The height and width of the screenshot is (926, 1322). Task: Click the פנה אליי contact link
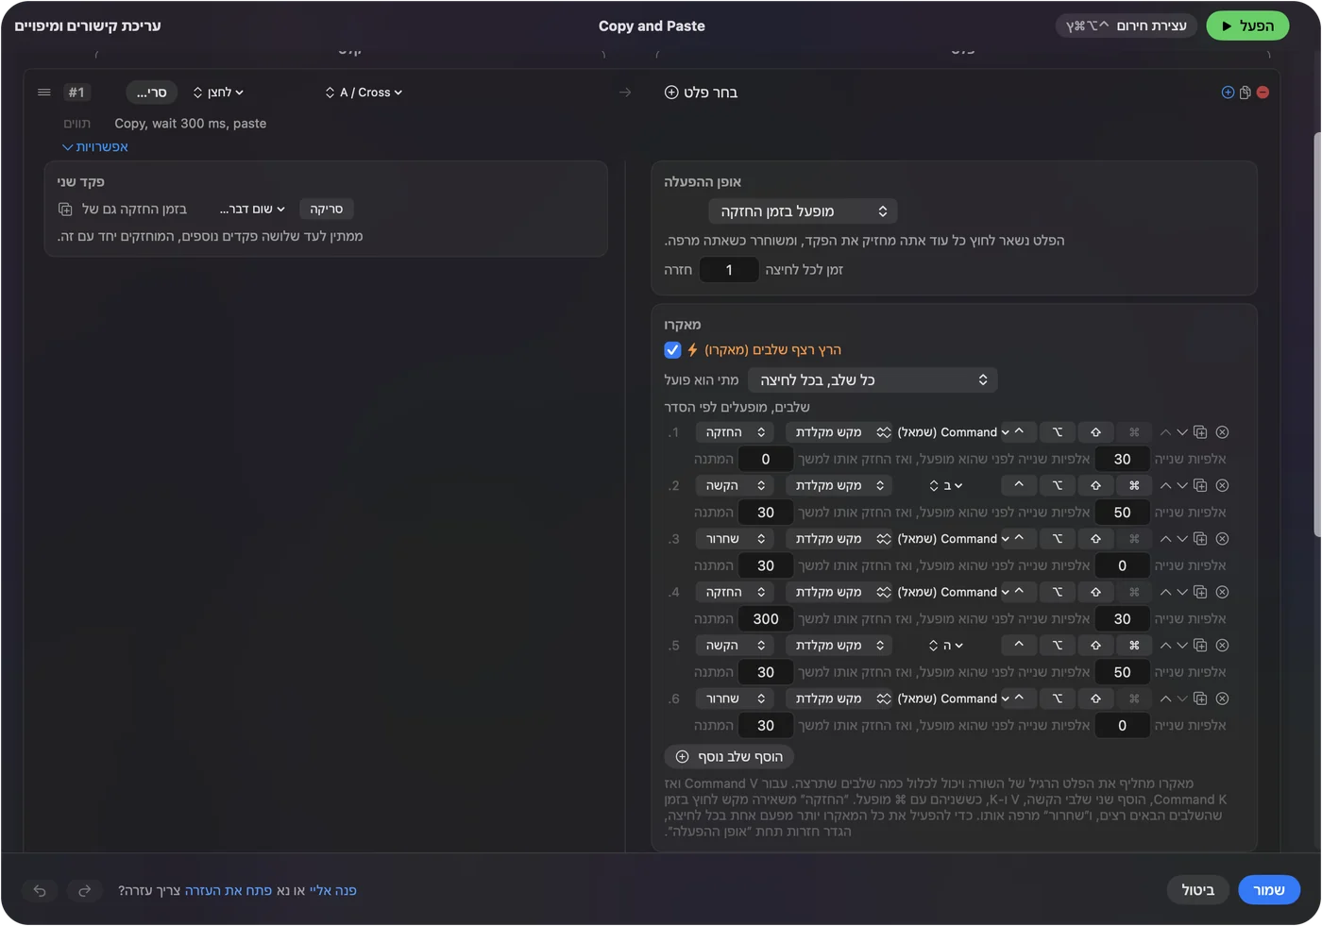click(332, 890)
